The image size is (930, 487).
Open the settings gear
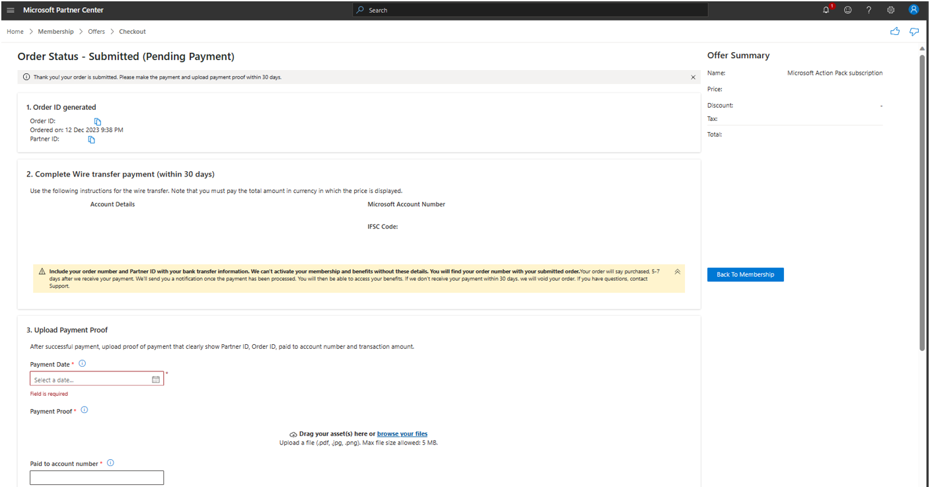[x=890, y=10]
